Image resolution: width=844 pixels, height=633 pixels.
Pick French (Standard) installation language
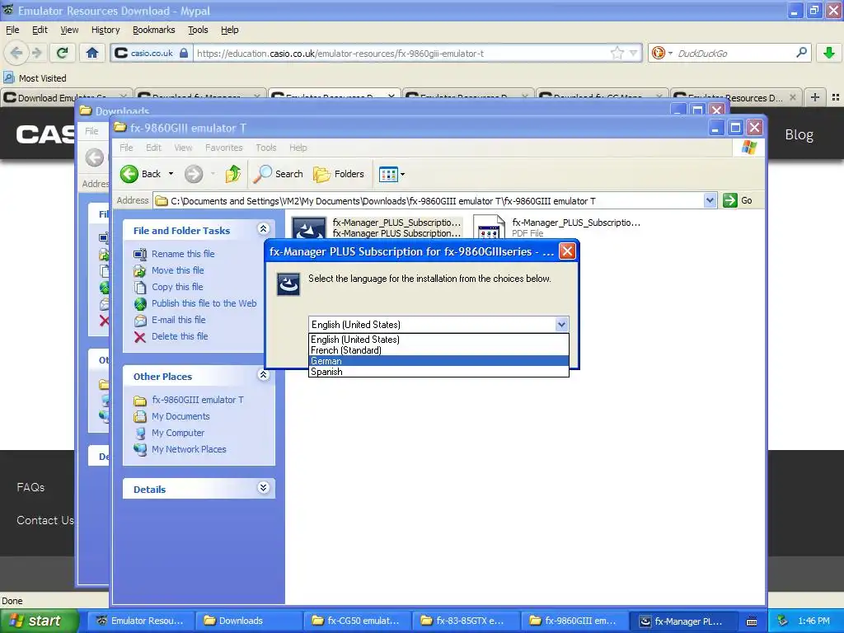[438, 349]
